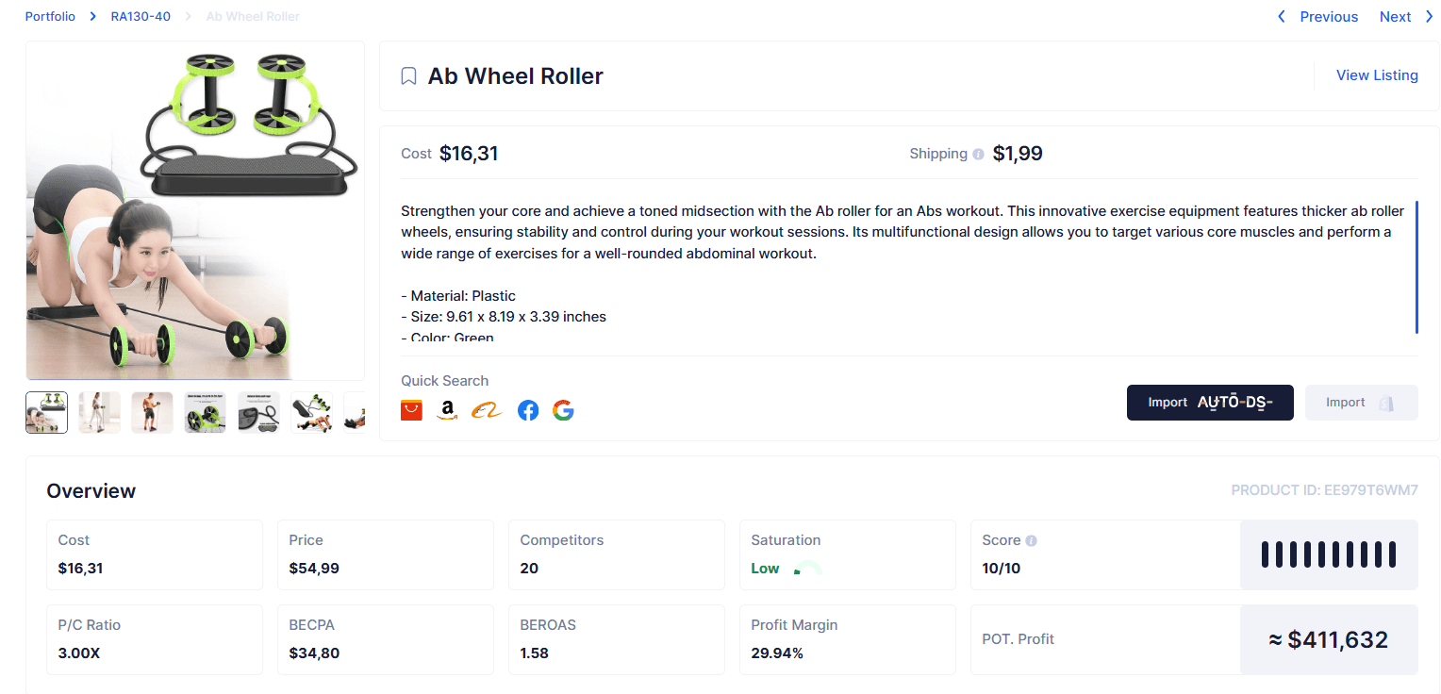
Task: Click the Score info icon
Action: pyautogui.click(x=1031, y=540)
